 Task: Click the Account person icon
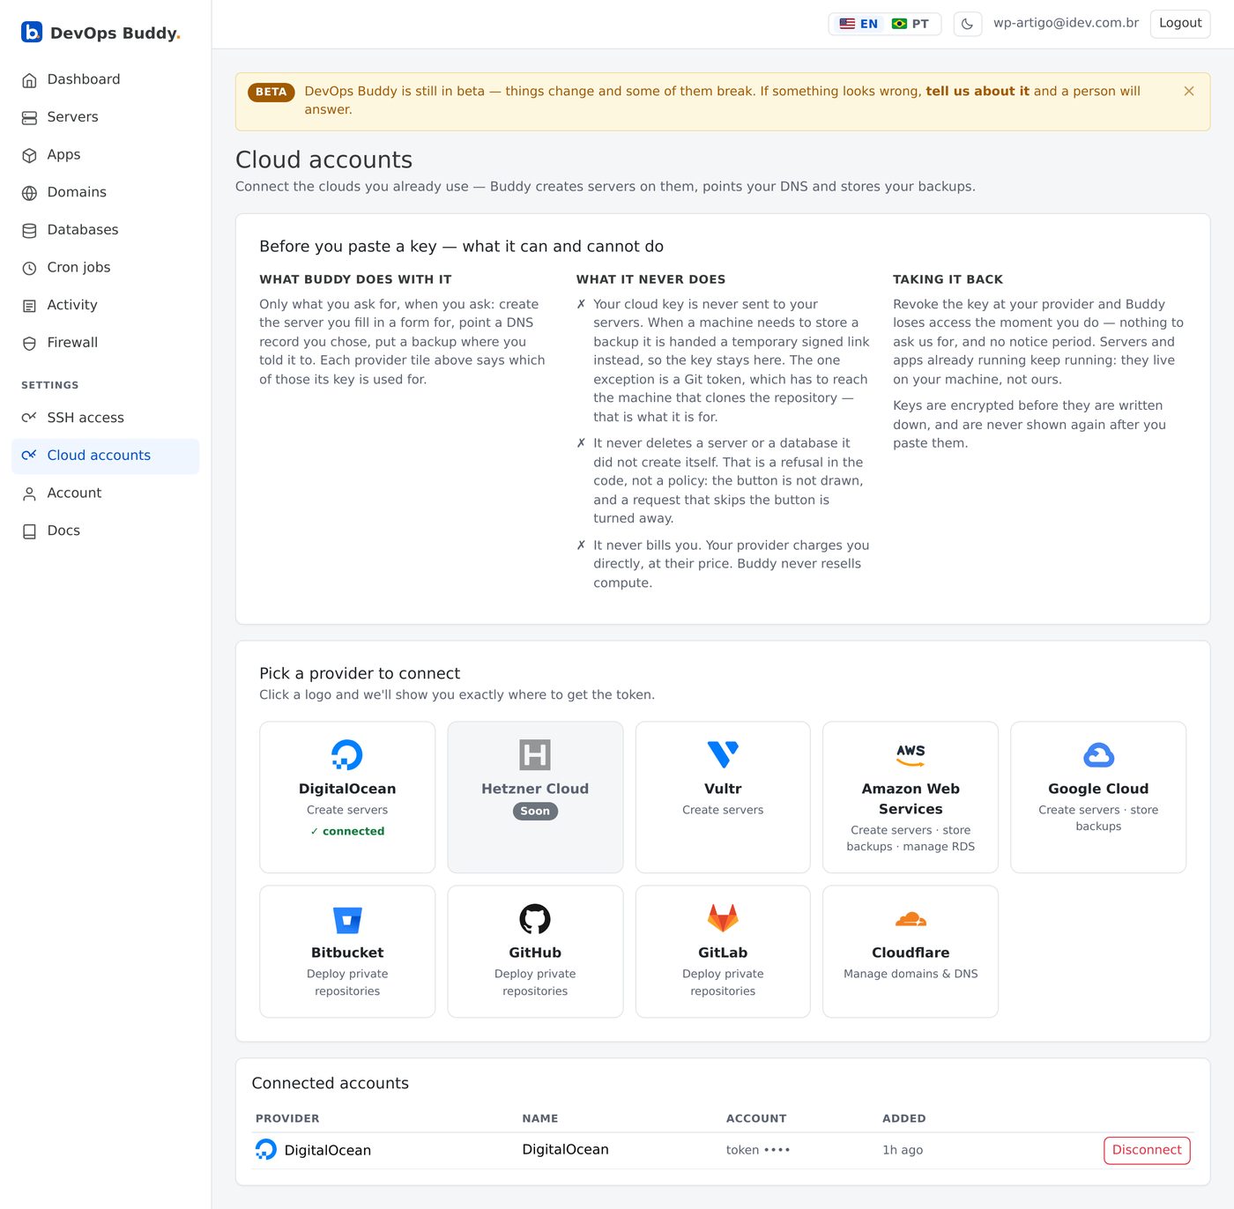pyautogui.click(x=29, y=493)
